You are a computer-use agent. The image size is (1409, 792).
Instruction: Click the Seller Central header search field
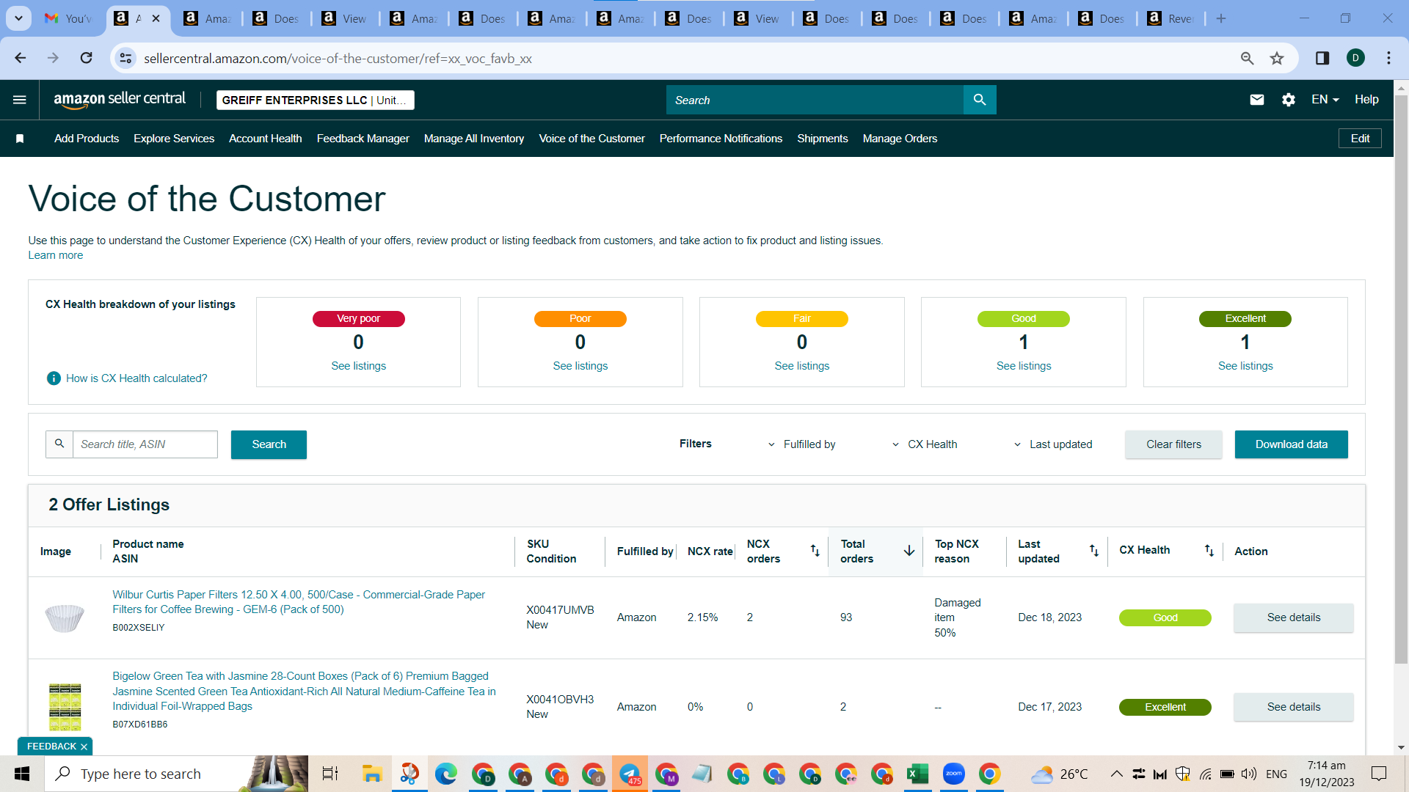pyautogui.click(x=815, y=100)
